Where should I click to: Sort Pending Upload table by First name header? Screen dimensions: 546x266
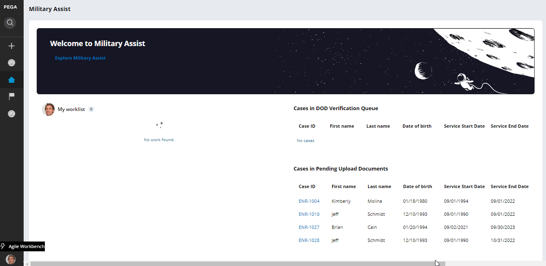tap(344, 186)
